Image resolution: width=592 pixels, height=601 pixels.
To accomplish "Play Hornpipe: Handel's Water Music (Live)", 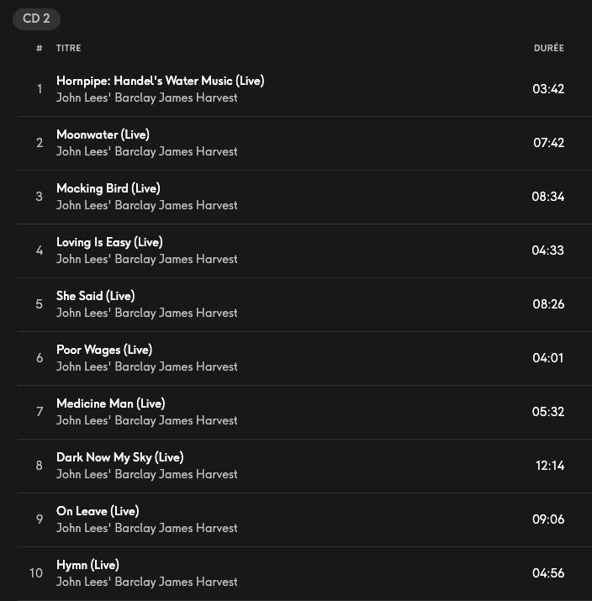I will [x=160, y=81].
